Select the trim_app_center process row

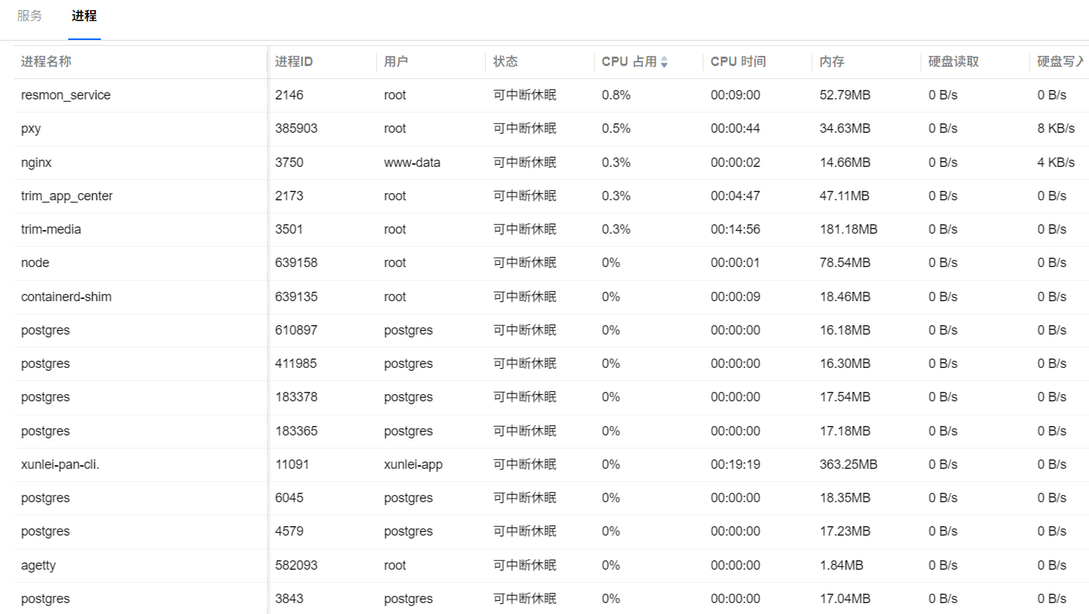pyautogui.click(x=551, y=196)
